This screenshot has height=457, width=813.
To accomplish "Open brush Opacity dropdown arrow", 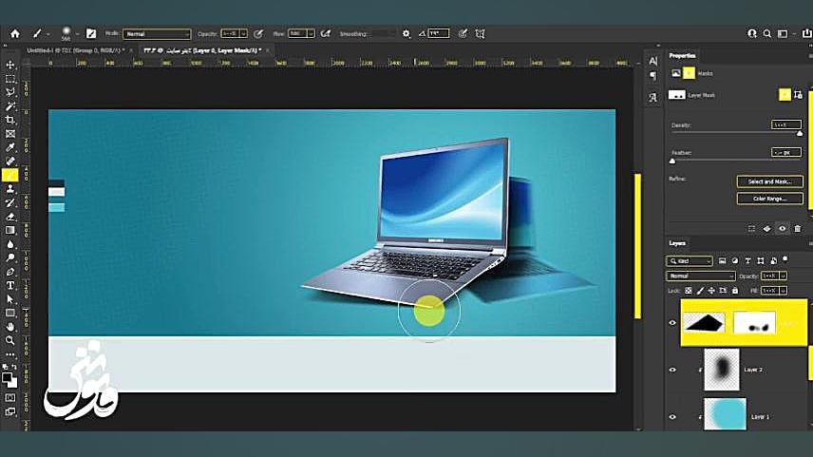I will click(x=243, y=33).
